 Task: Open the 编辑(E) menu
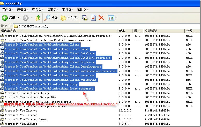(22, 10)
